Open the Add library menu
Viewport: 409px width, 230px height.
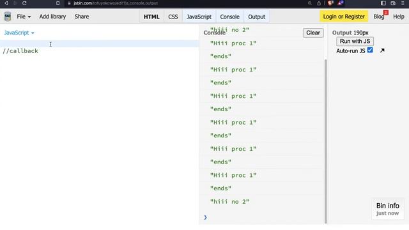point(52,17)
